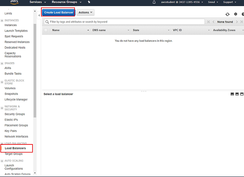244x177 pixels.
Task: Go to previous page of results
Action: pyautogui.click(x=213, y=22)
